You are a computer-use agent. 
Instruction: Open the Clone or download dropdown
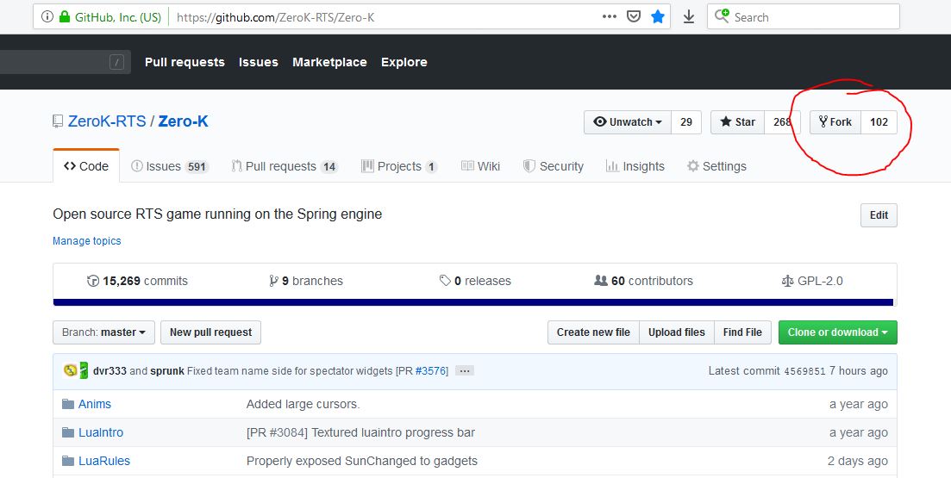tap(837, 332)
